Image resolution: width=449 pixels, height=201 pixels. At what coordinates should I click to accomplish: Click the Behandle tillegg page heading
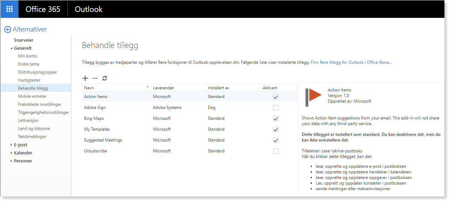click(x=110, y=45)
